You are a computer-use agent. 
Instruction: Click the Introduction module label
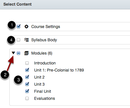click(x=45, y=63)
